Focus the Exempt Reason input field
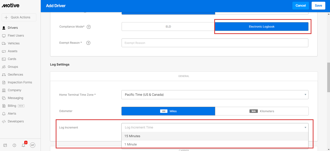The image size is (330, 151). point(215,43)
